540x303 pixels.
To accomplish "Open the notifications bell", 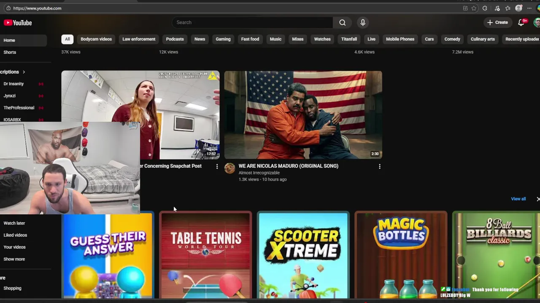I will [x=521, y=22].
